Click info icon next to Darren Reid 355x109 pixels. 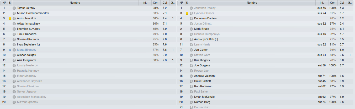(191, 107)
